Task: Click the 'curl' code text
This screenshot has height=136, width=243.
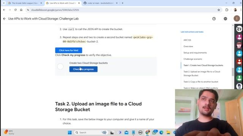Action: tap(71, 29)
